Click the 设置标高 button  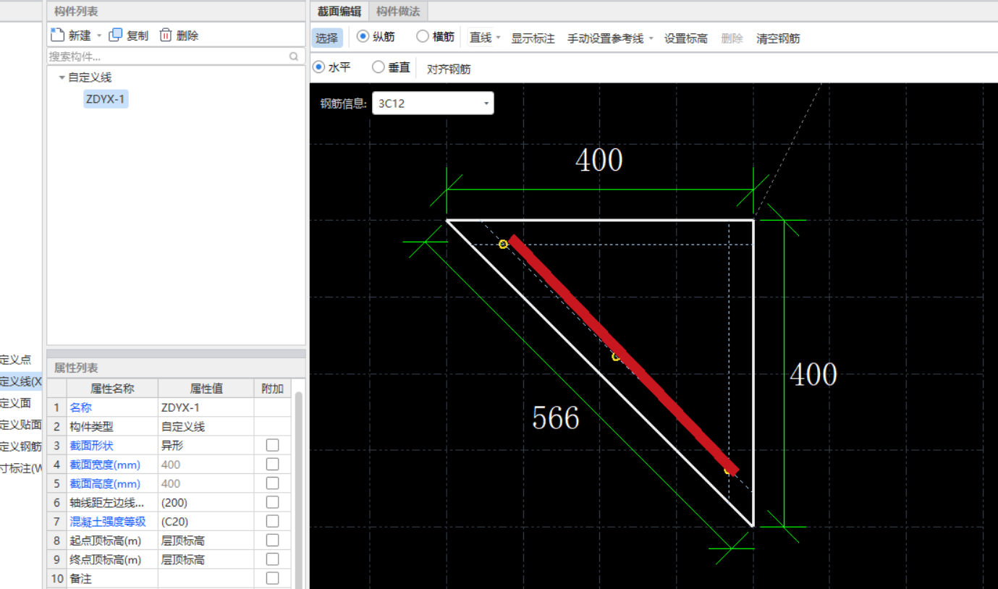point(686,38)
